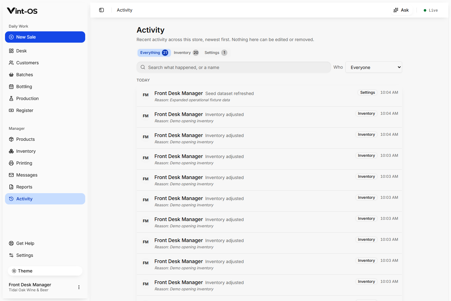Click the Theme sun icon
The image size is (451, 301).
pyautogui.click(x=14, y=271)
